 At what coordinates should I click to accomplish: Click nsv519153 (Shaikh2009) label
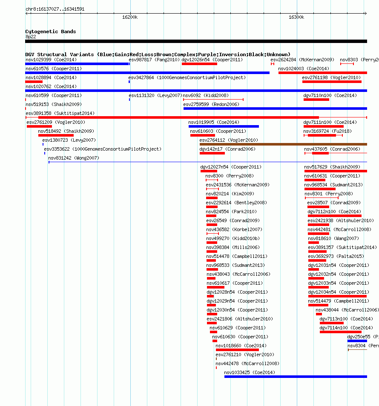coord(54,104)
